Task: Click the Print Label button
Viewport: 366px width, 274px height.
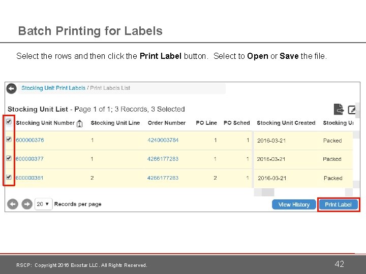Action: click(x=338, y=204)
